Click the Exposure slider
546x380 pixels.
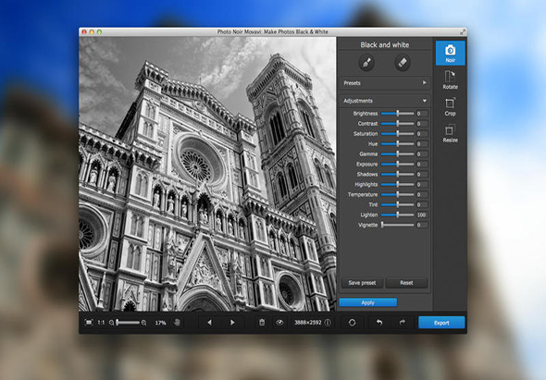click(x=397, y=164)
